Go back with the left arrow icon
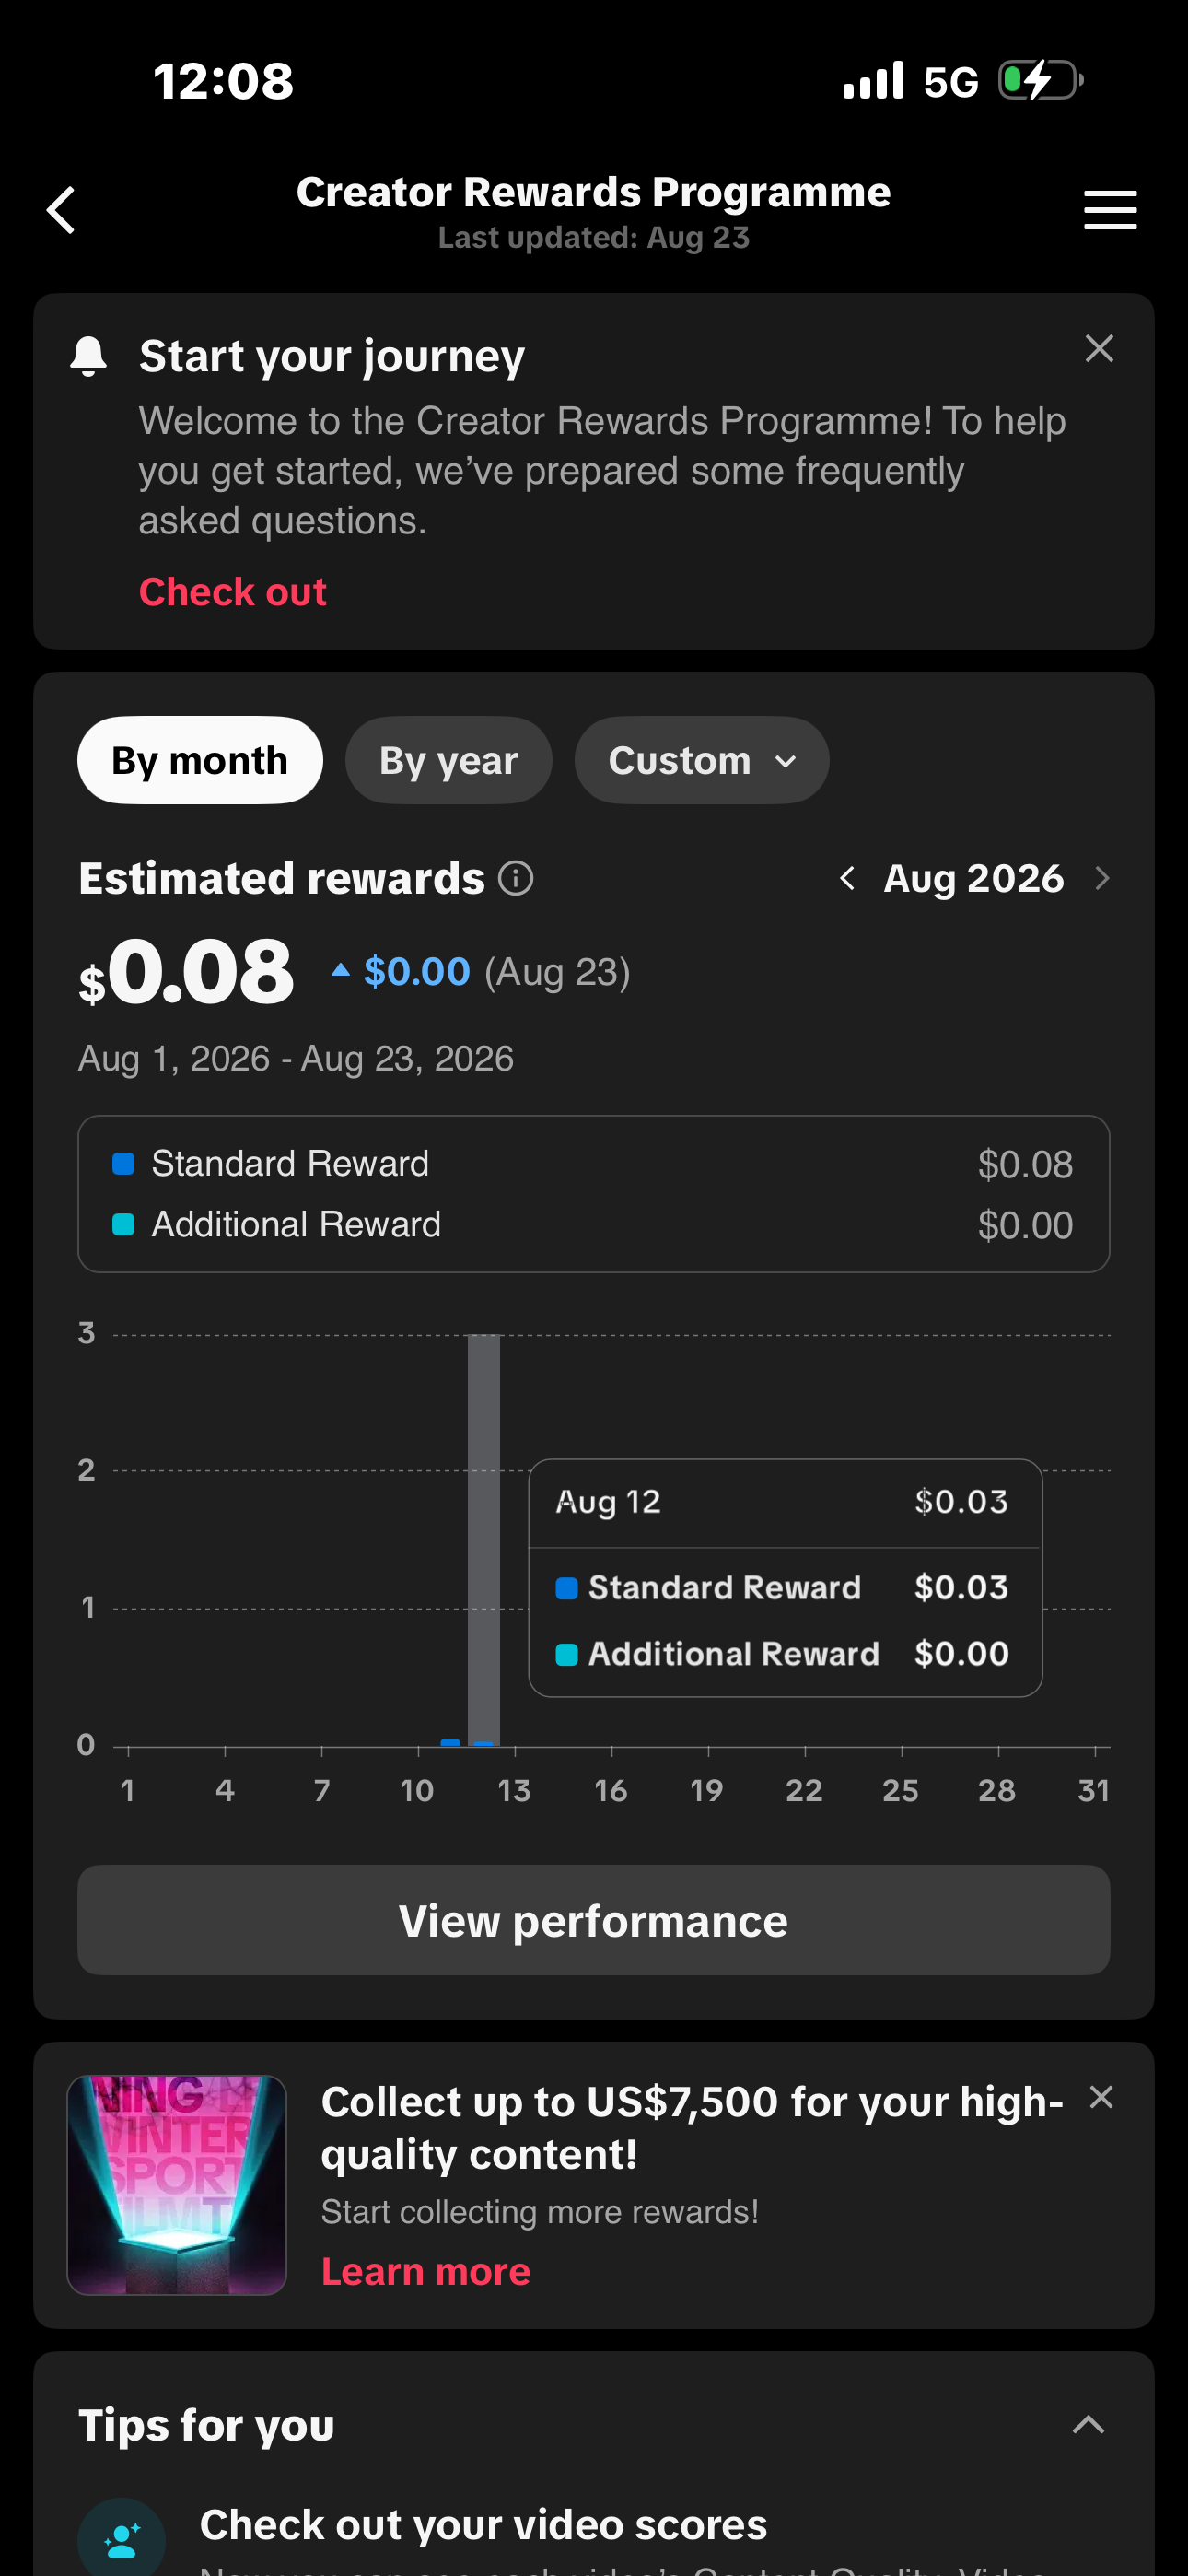The width and height of the screenshot is (1188, 2576). point(62,210)
